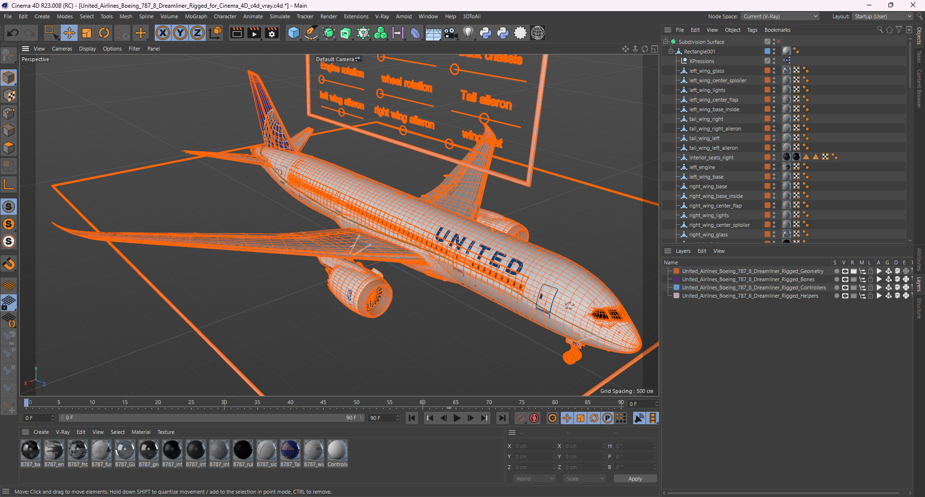Viewport: 925px width, 497px height.
Task: Toggle visibility eye of Rigged_Controllers layer
Action: coord(845,288)
